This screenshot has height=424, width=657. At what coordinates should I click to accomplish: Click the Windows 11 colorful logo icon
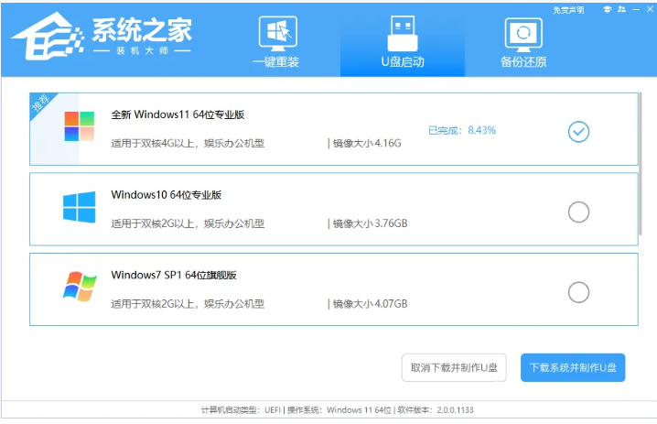pyautogui.click(x=80, y=126)
